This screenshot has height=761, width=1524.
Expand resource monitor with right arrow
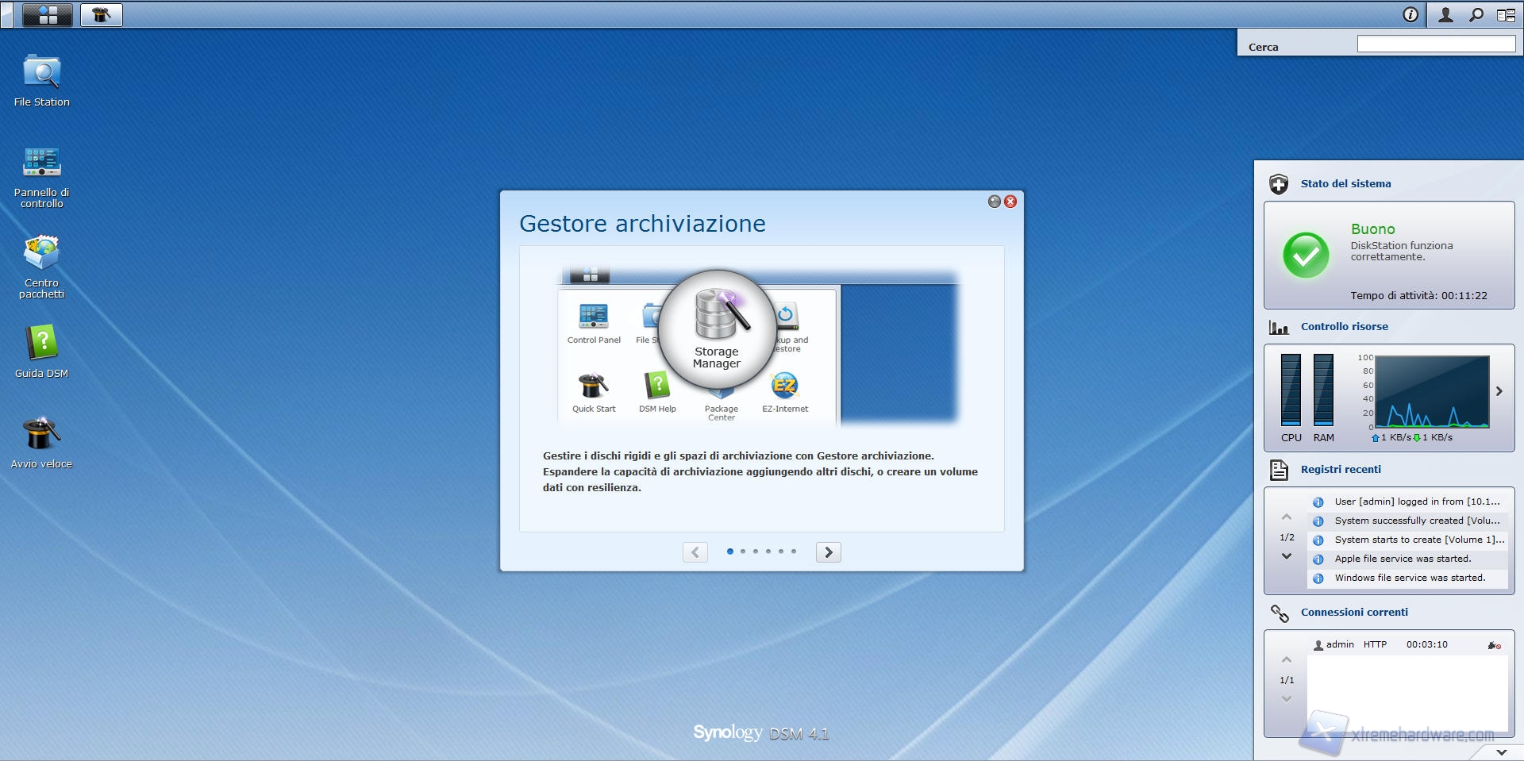(1499, 391)
